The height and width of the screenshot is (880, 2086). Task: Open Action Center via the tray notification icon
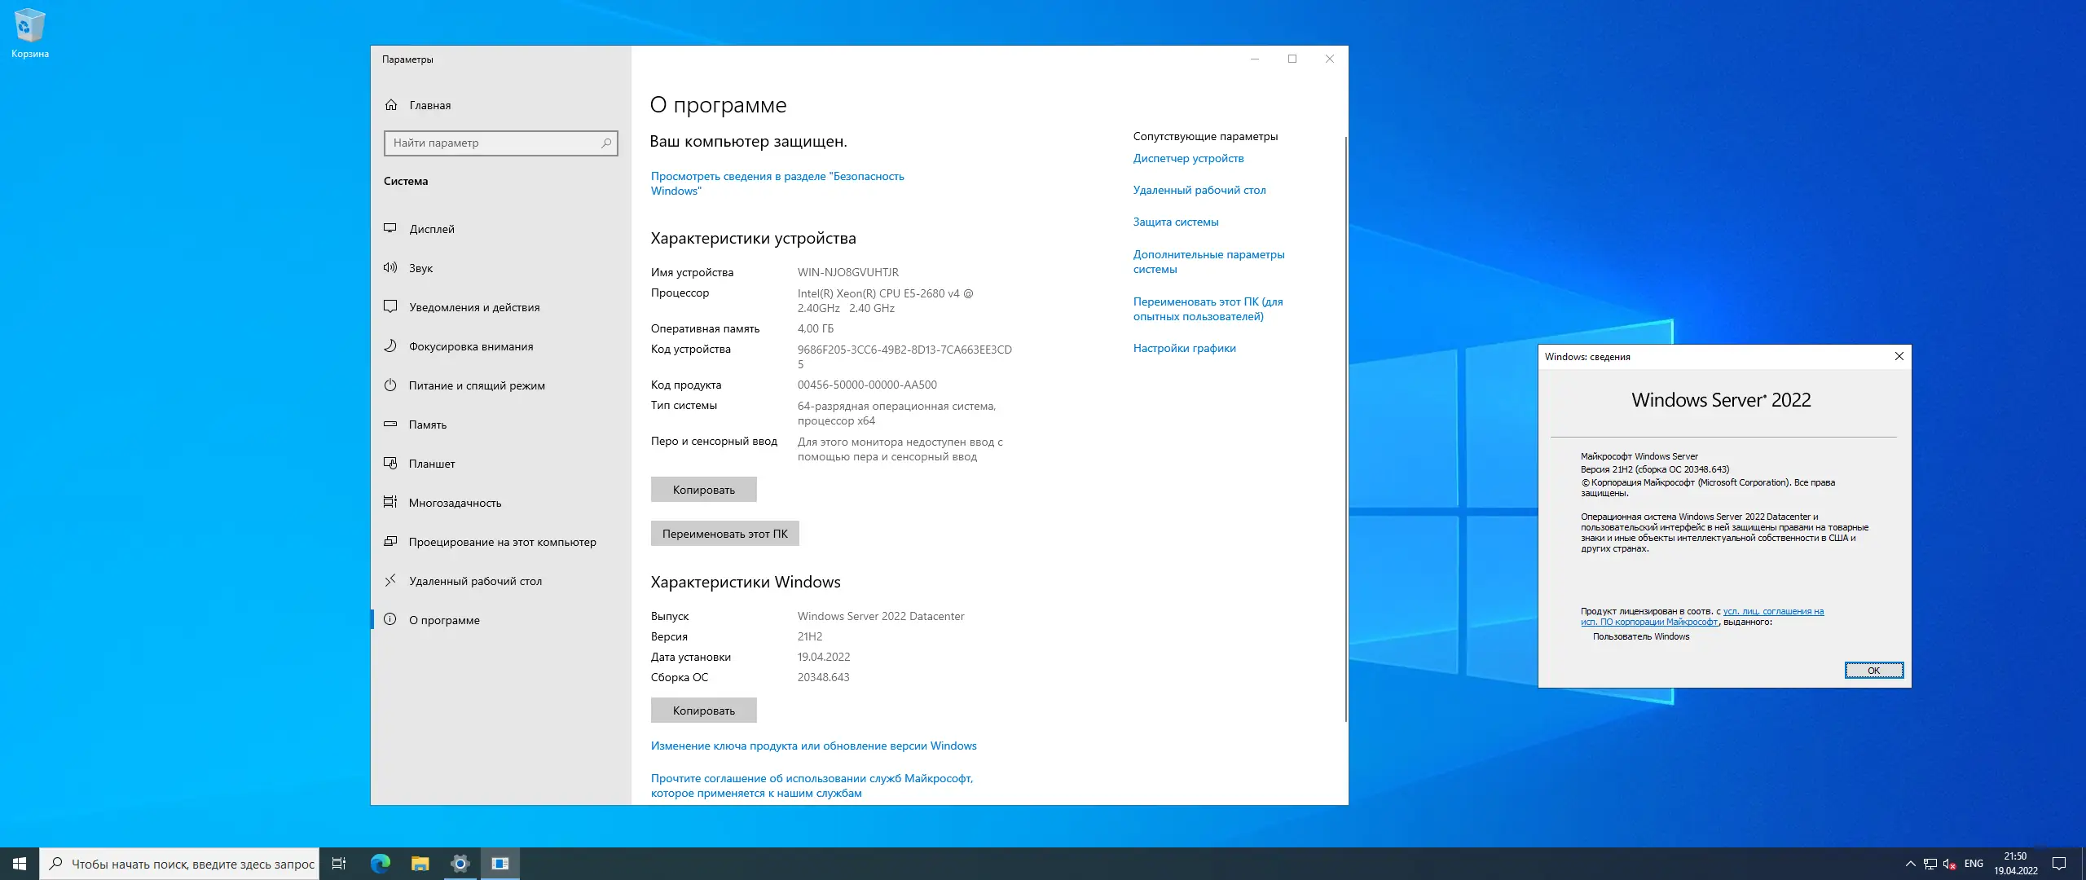(2060, 864)
